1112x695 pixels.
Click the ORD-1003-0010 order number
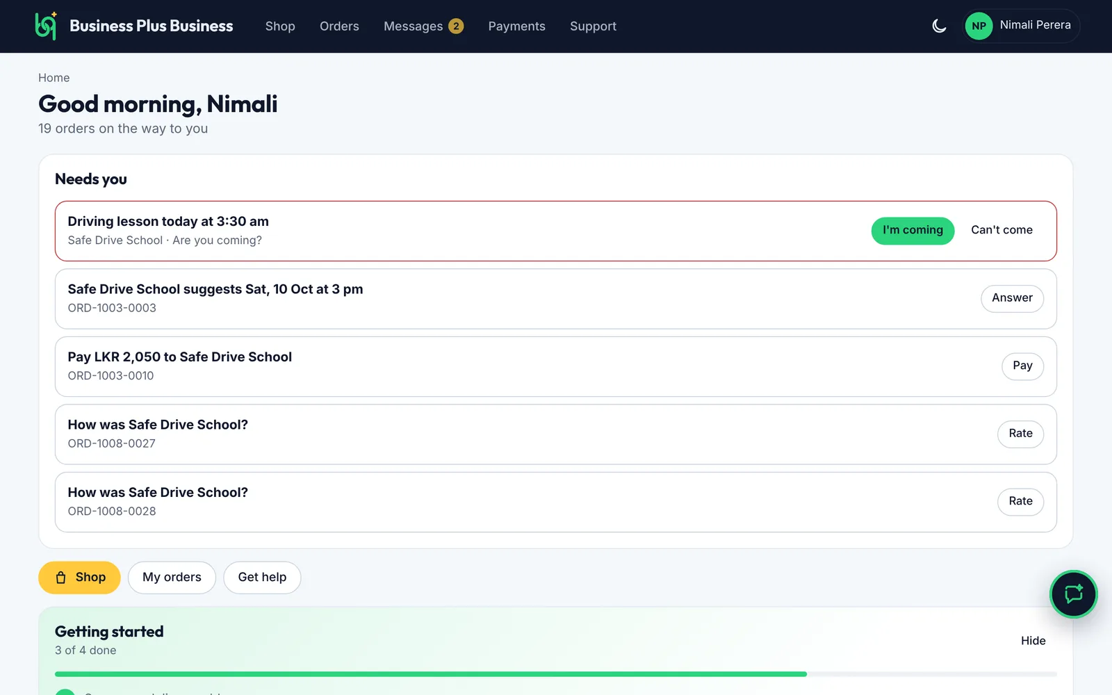(x=111, y=376)
